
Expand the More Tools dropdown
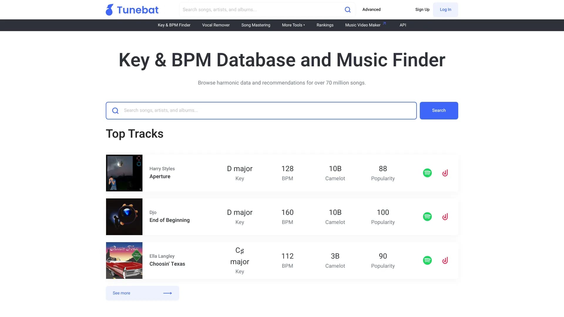pyautogui.click(x=293, y=25)
